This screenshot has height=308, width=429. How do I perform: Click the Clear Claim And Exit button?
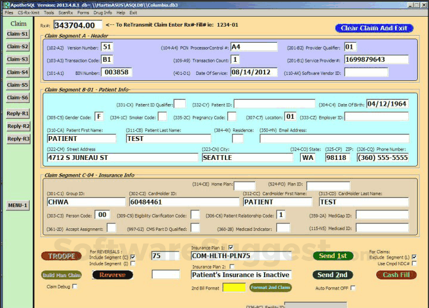point(374,28)
